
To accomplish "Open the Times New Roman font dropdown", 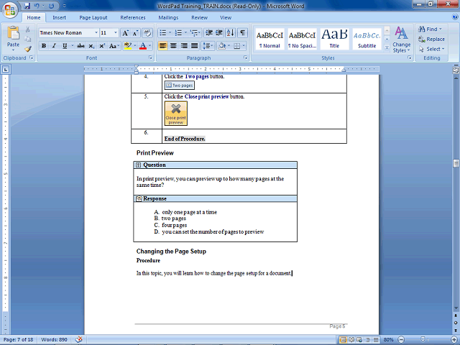I will [x=96, y=32].
